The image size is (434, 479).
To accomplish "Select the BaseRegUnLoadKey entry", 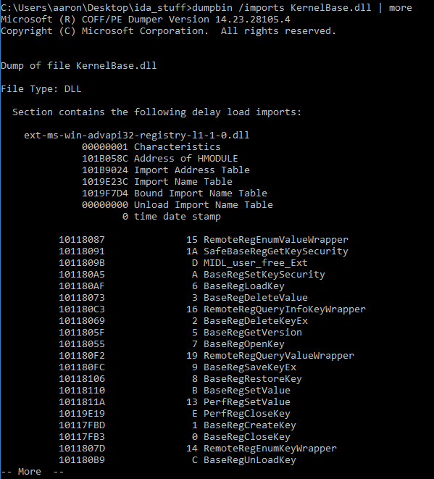I will pos(250,460).
